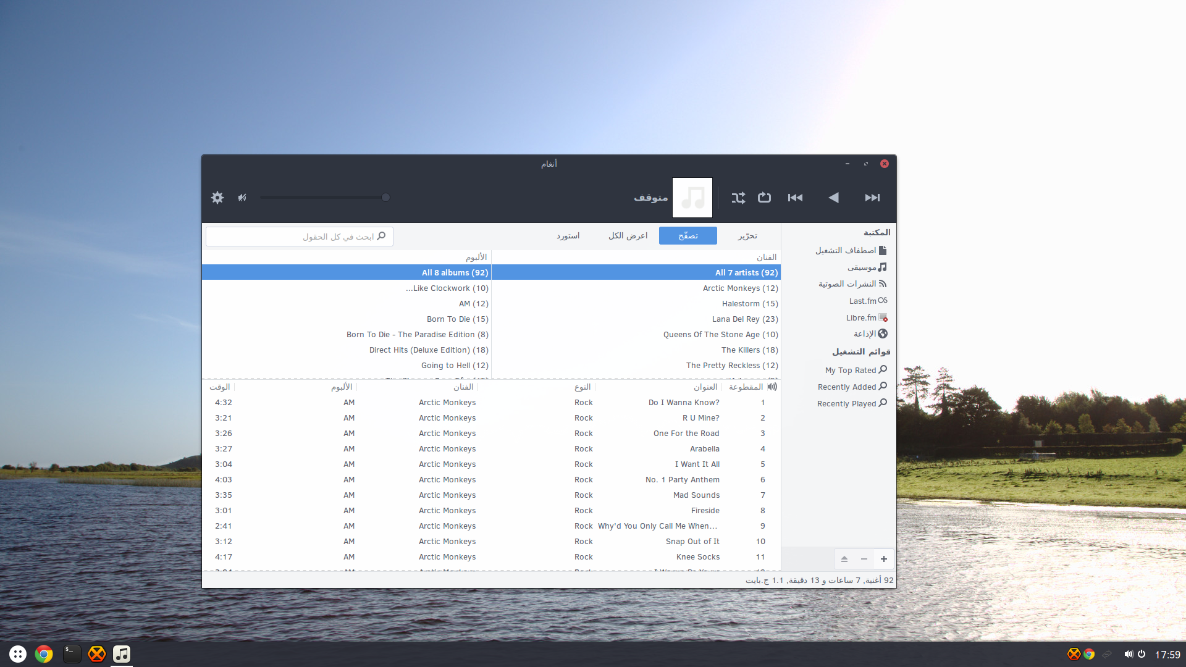Click the search all fields input
The height and width of the screenshot is (667, 1186).
tap(300, 237)
